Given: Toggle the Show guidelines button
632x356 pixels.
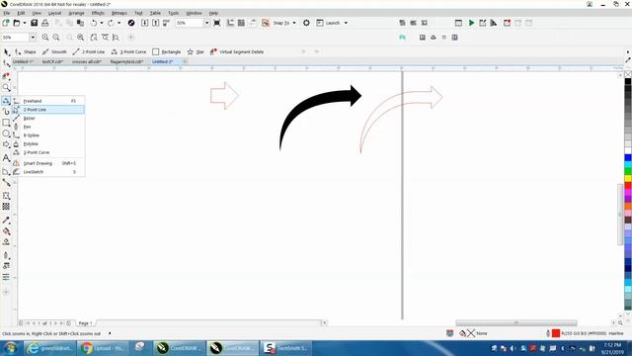Looking at the screenshot, I should point(253,23).
